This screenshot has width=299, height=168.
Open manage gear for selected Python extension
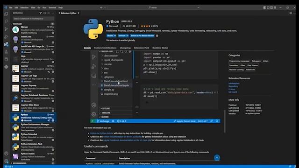click(53, 120)
